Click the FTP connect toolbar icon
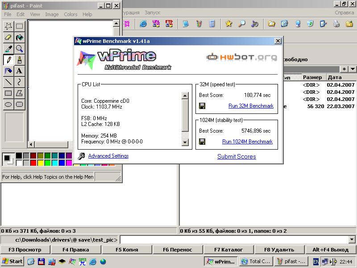The image size is (357, 268). 169,24
